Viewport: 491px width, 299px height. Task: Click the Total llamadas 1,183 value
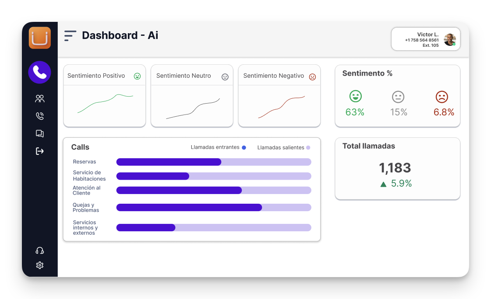tap(395, 168)
